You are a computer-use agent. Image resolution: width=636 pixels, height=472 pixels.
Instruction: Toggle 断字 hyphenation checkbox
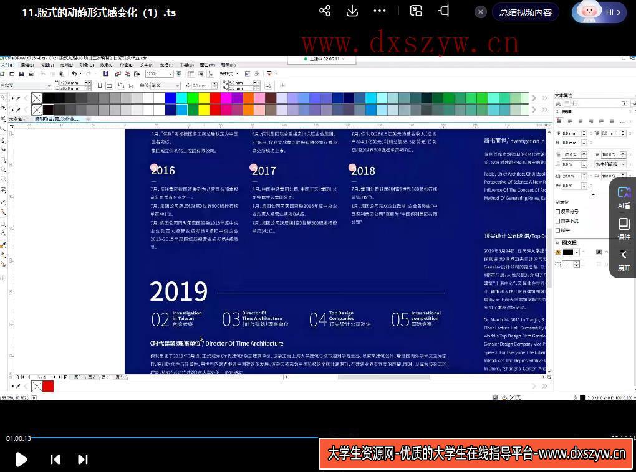point(557,230)
